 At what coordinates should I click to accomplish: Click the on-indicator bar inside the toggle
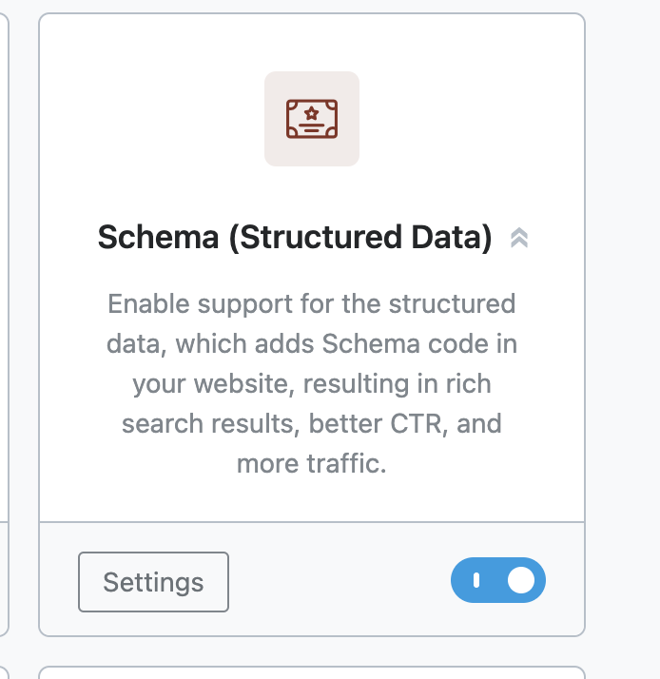pos(476,580)
